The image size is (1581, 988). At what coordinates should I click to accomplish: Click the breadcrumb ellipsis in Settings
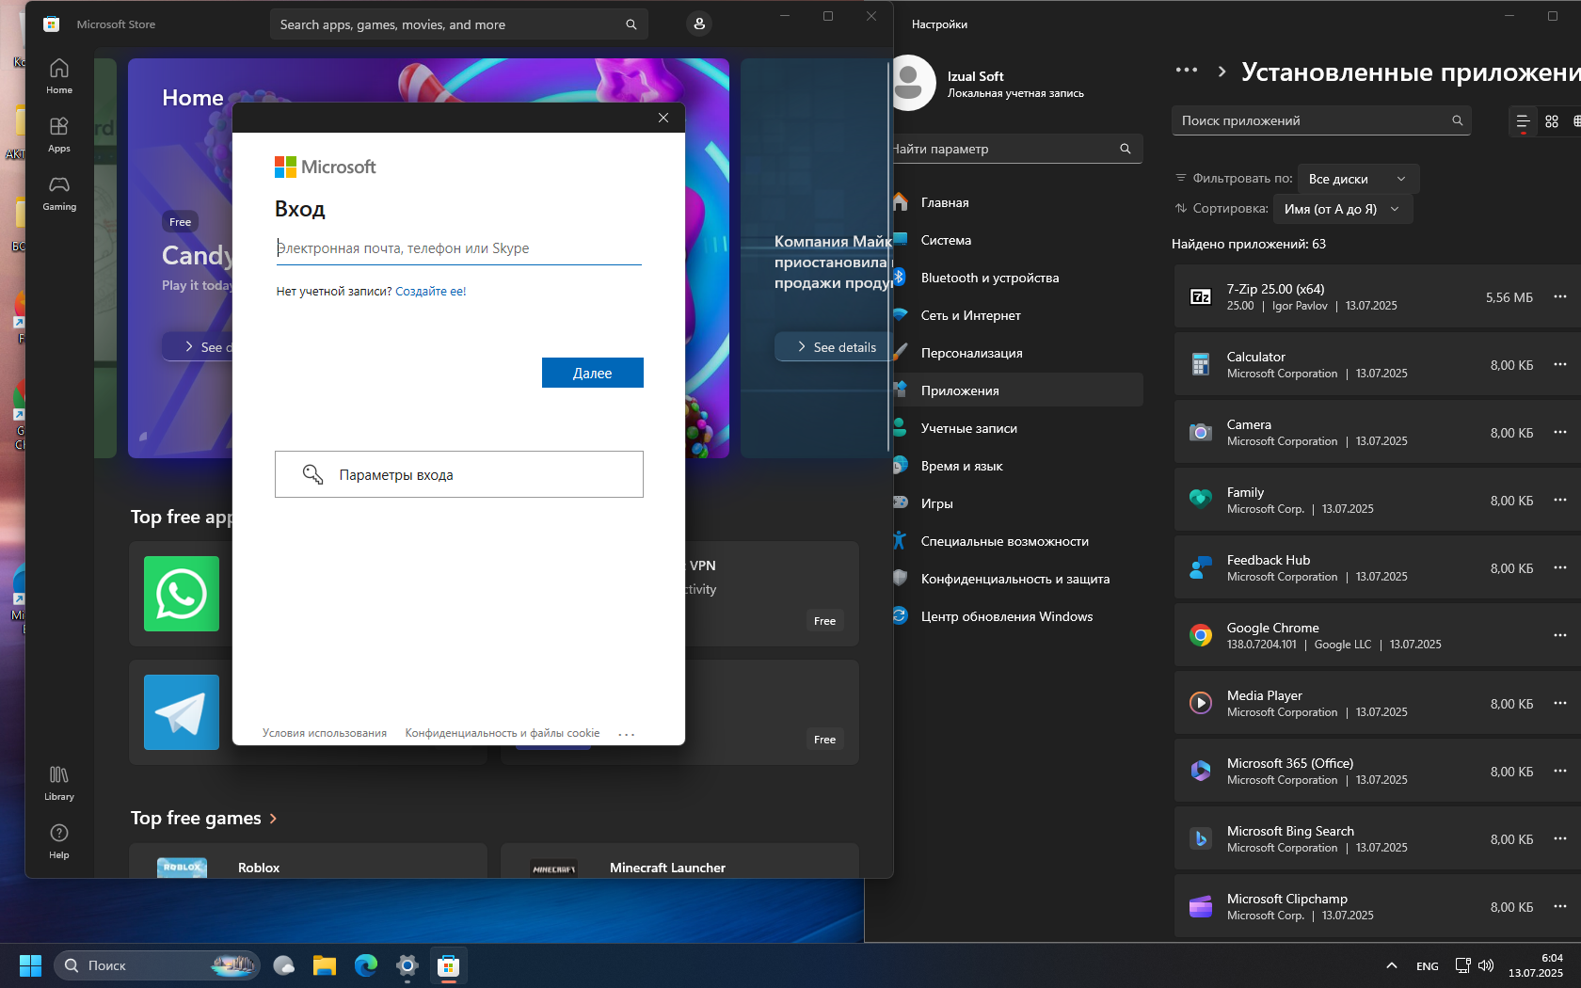tap(1187, 70)
